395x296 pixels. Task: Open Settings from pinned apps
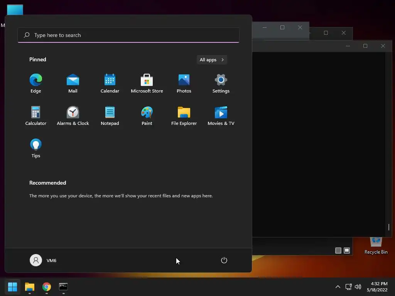pos(221,84)
